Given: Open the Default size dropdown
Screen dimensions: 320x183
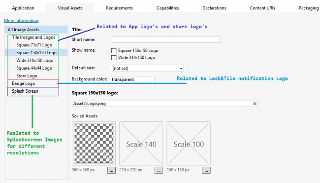Looking at the screenshot, I should [x=147, y=68].
